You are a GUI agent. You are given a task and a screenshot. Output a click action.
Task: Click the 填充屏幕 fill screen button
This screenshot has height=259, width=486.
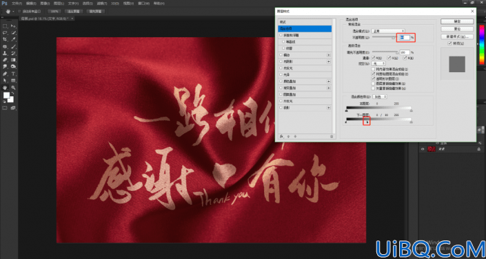[95, 12]
